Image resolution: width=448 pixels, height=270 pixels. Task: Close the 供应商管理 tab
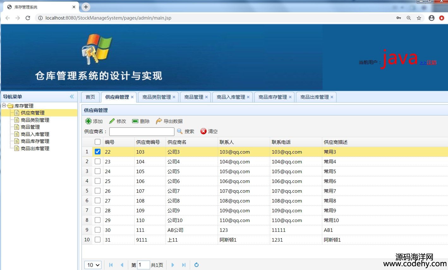pyautogui.click(x=132, y=97)
